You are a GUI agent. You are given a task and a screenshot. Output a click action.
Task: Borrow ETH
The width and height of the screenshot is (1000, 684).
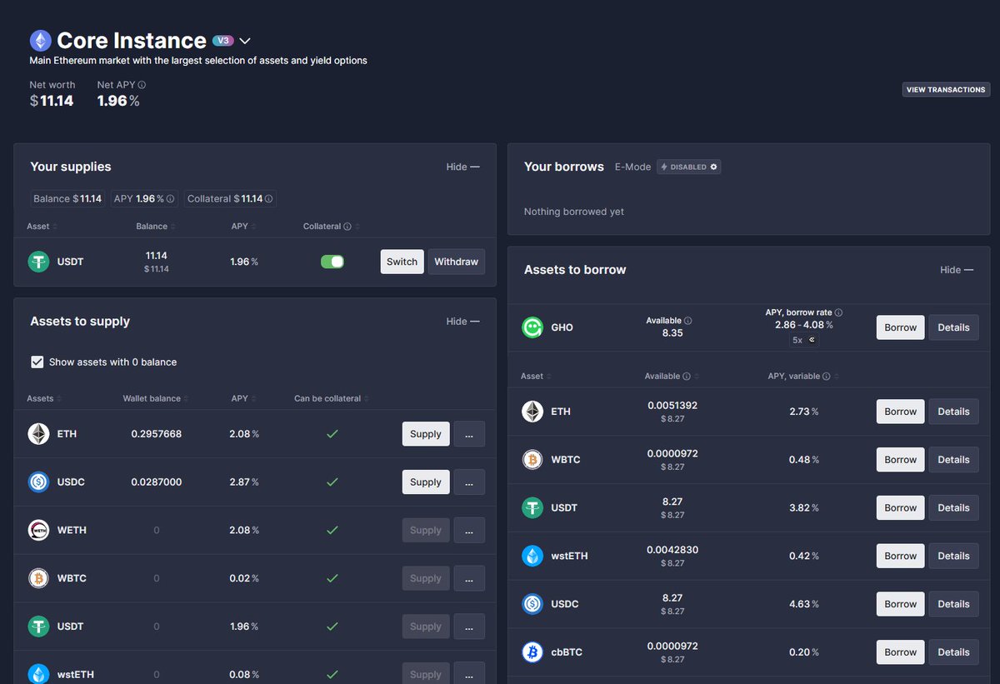coord(901,412)
